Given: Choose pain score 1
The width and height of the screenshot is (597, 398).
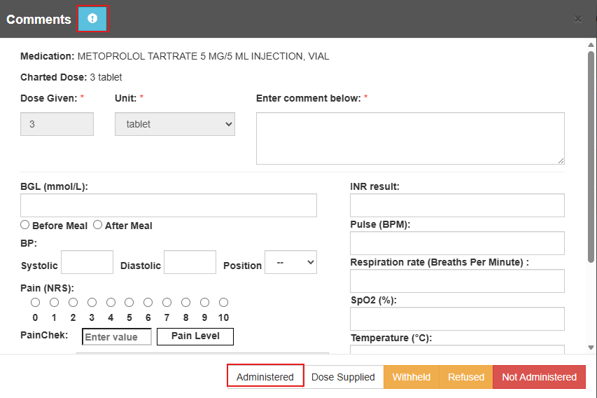Looking at the screenshot, I should [54, 302].
